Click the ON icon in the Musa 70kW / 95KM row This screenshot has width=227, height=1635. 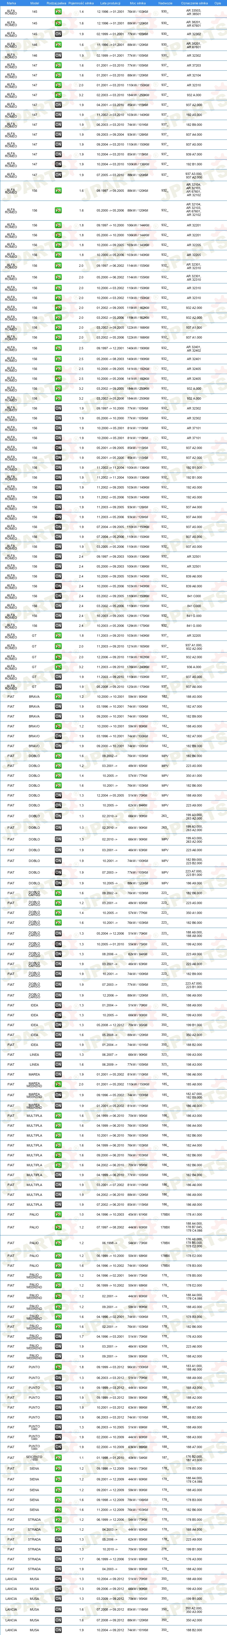(x=58, y=1599)
